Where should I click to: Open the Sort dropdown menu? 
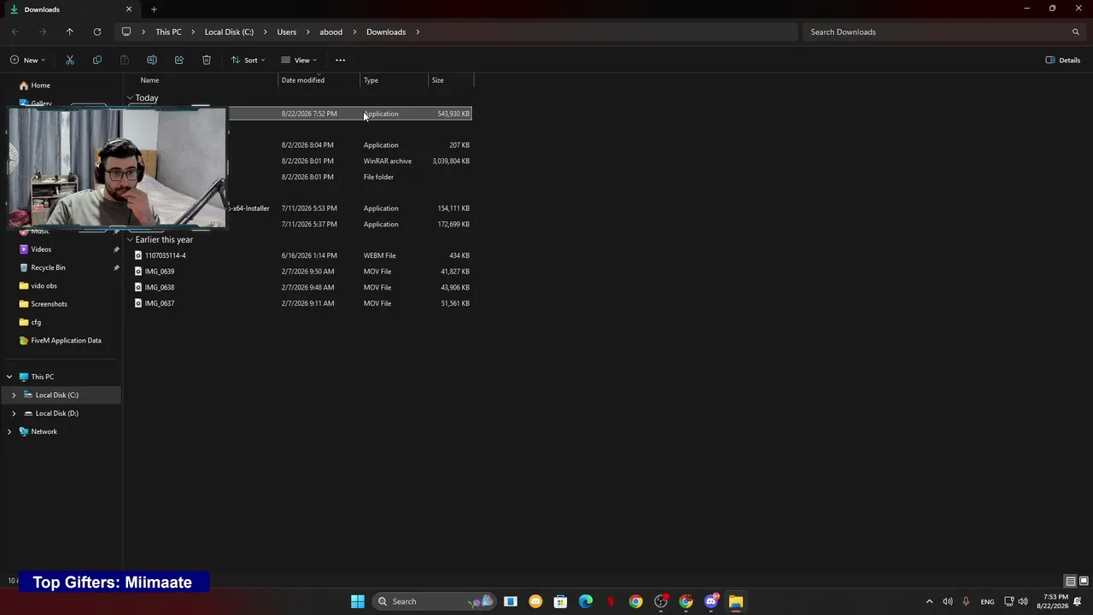point(248,60)
